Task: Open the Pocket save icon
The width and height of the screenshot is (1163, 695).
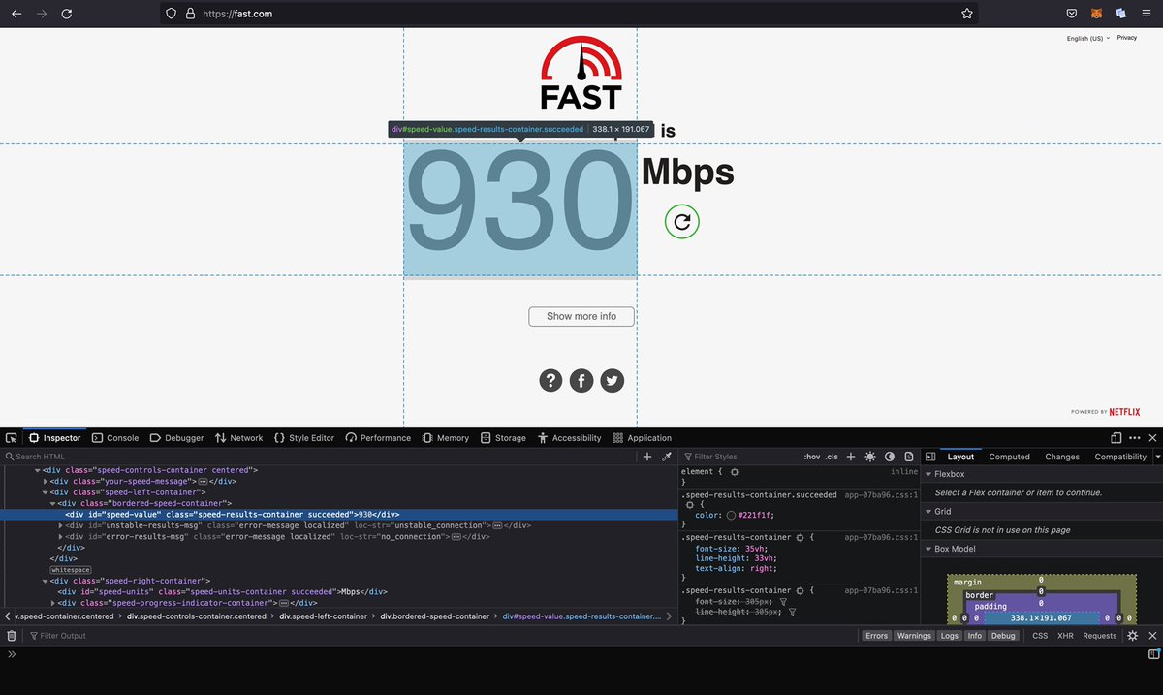Action: (x=1072, y=14)
